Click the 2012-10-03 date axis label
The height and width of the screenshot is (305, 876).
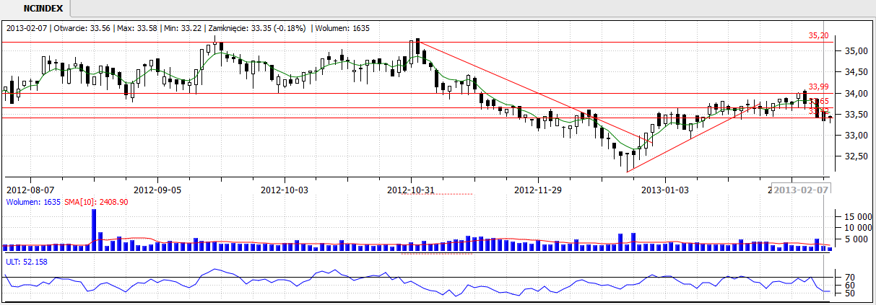284,190
